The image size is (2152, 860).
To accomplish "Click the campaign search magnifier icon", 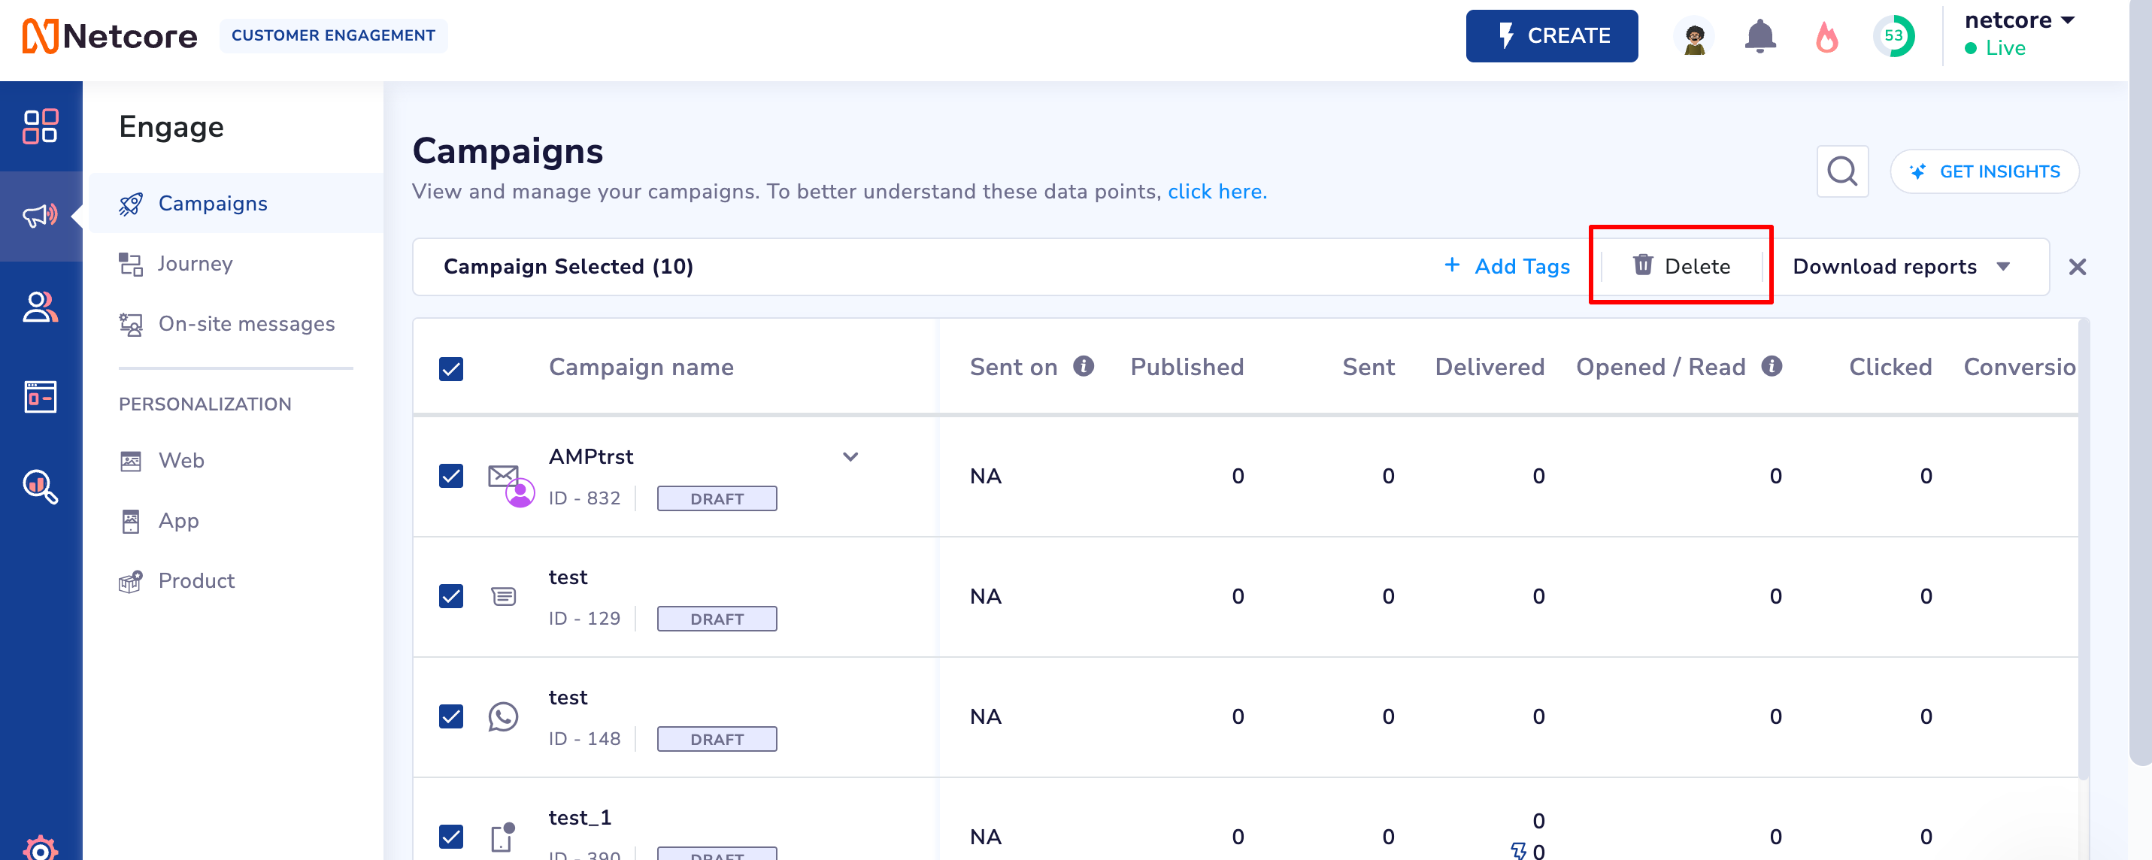I will pyautogui.click(x=1841, y=172).
